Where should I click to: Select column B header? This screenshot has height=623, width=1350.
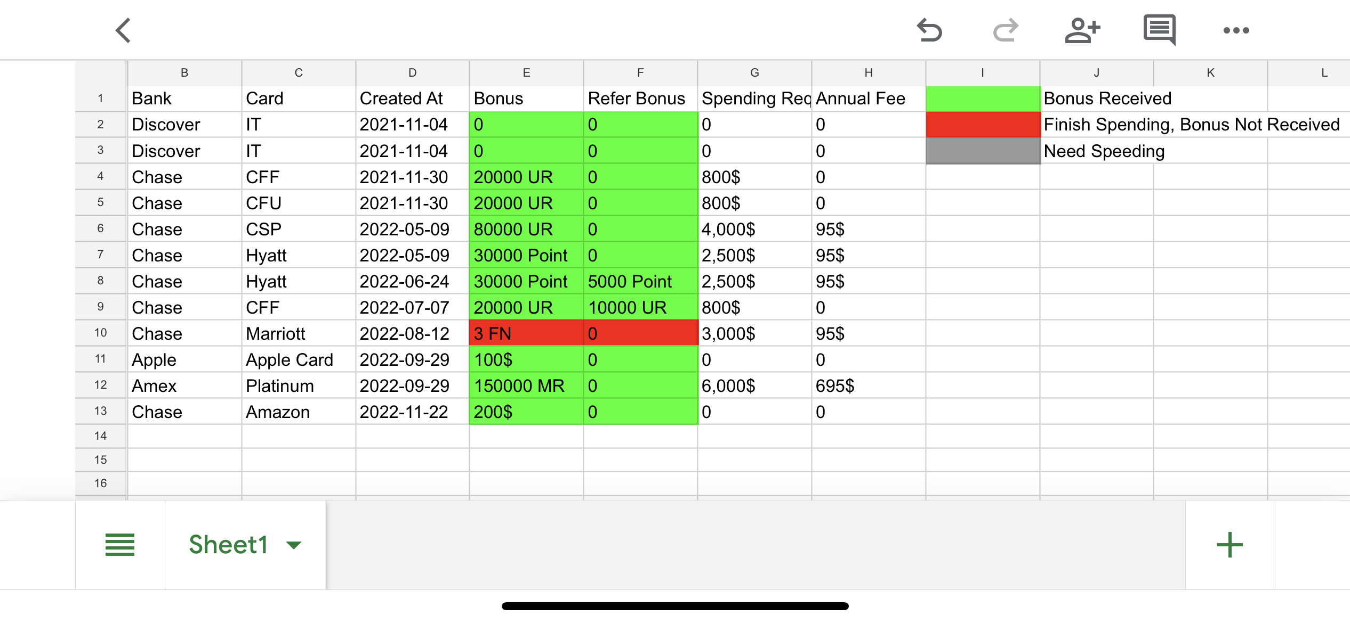(x=184, y=73)
